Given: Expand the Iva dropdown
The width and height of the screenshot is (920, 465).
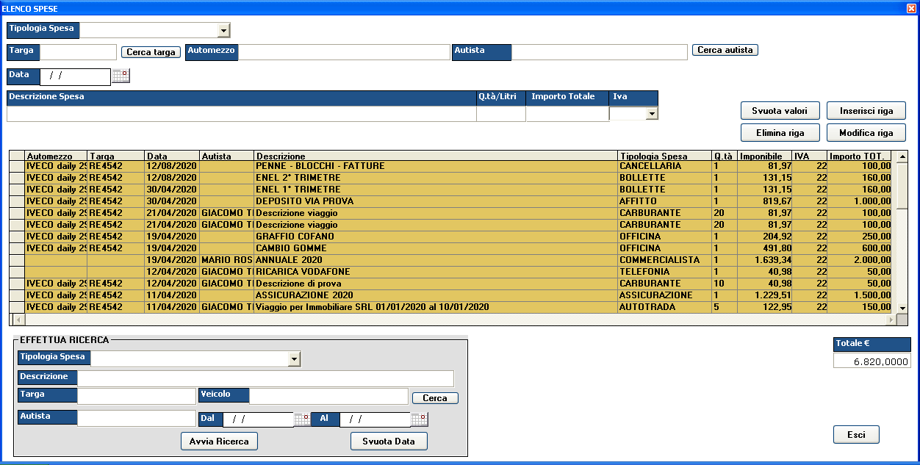Looking at the screenshot, I should pos(651,114).
